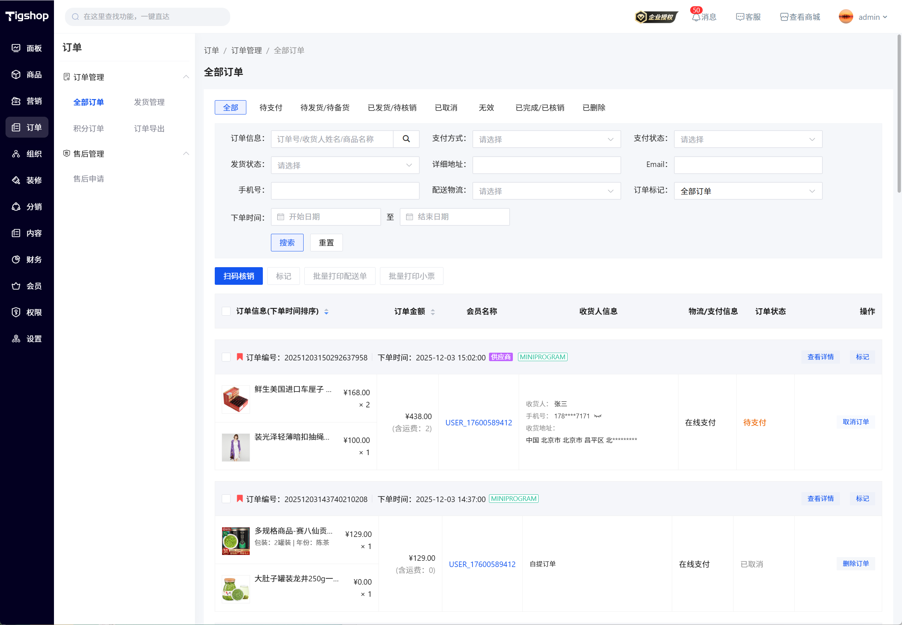Open 查看商城 store icon in header

click(784, 17)
